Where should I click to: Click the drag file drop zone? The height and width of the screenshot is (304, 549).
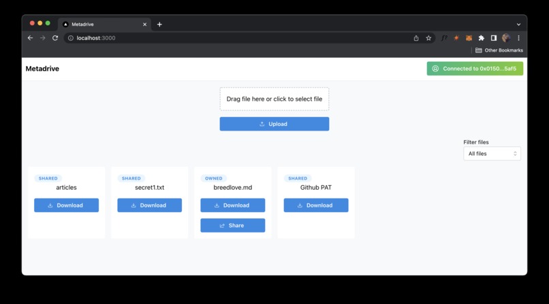(x=274, y=99)
